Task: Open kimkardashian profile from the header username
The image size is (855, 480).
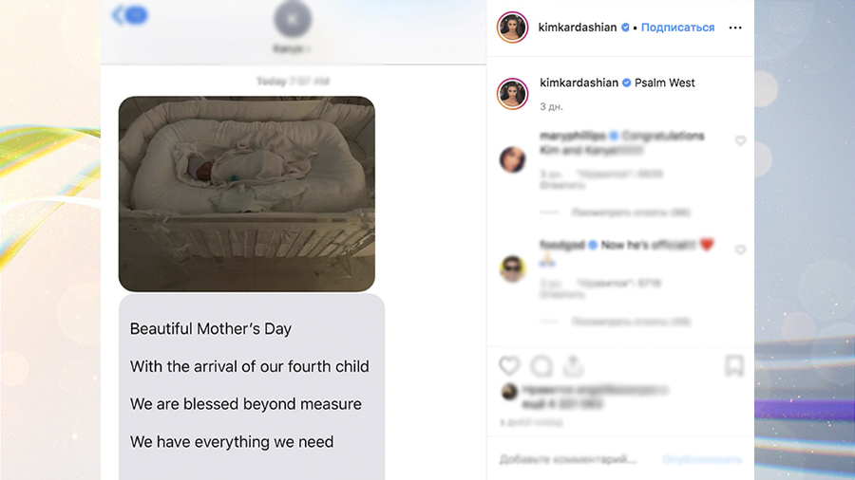Action: tap(578, 28)
